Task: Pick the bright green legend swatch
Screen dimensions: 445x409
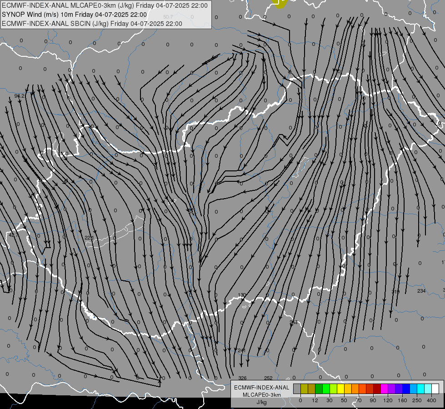Action: tap(326, 389)
